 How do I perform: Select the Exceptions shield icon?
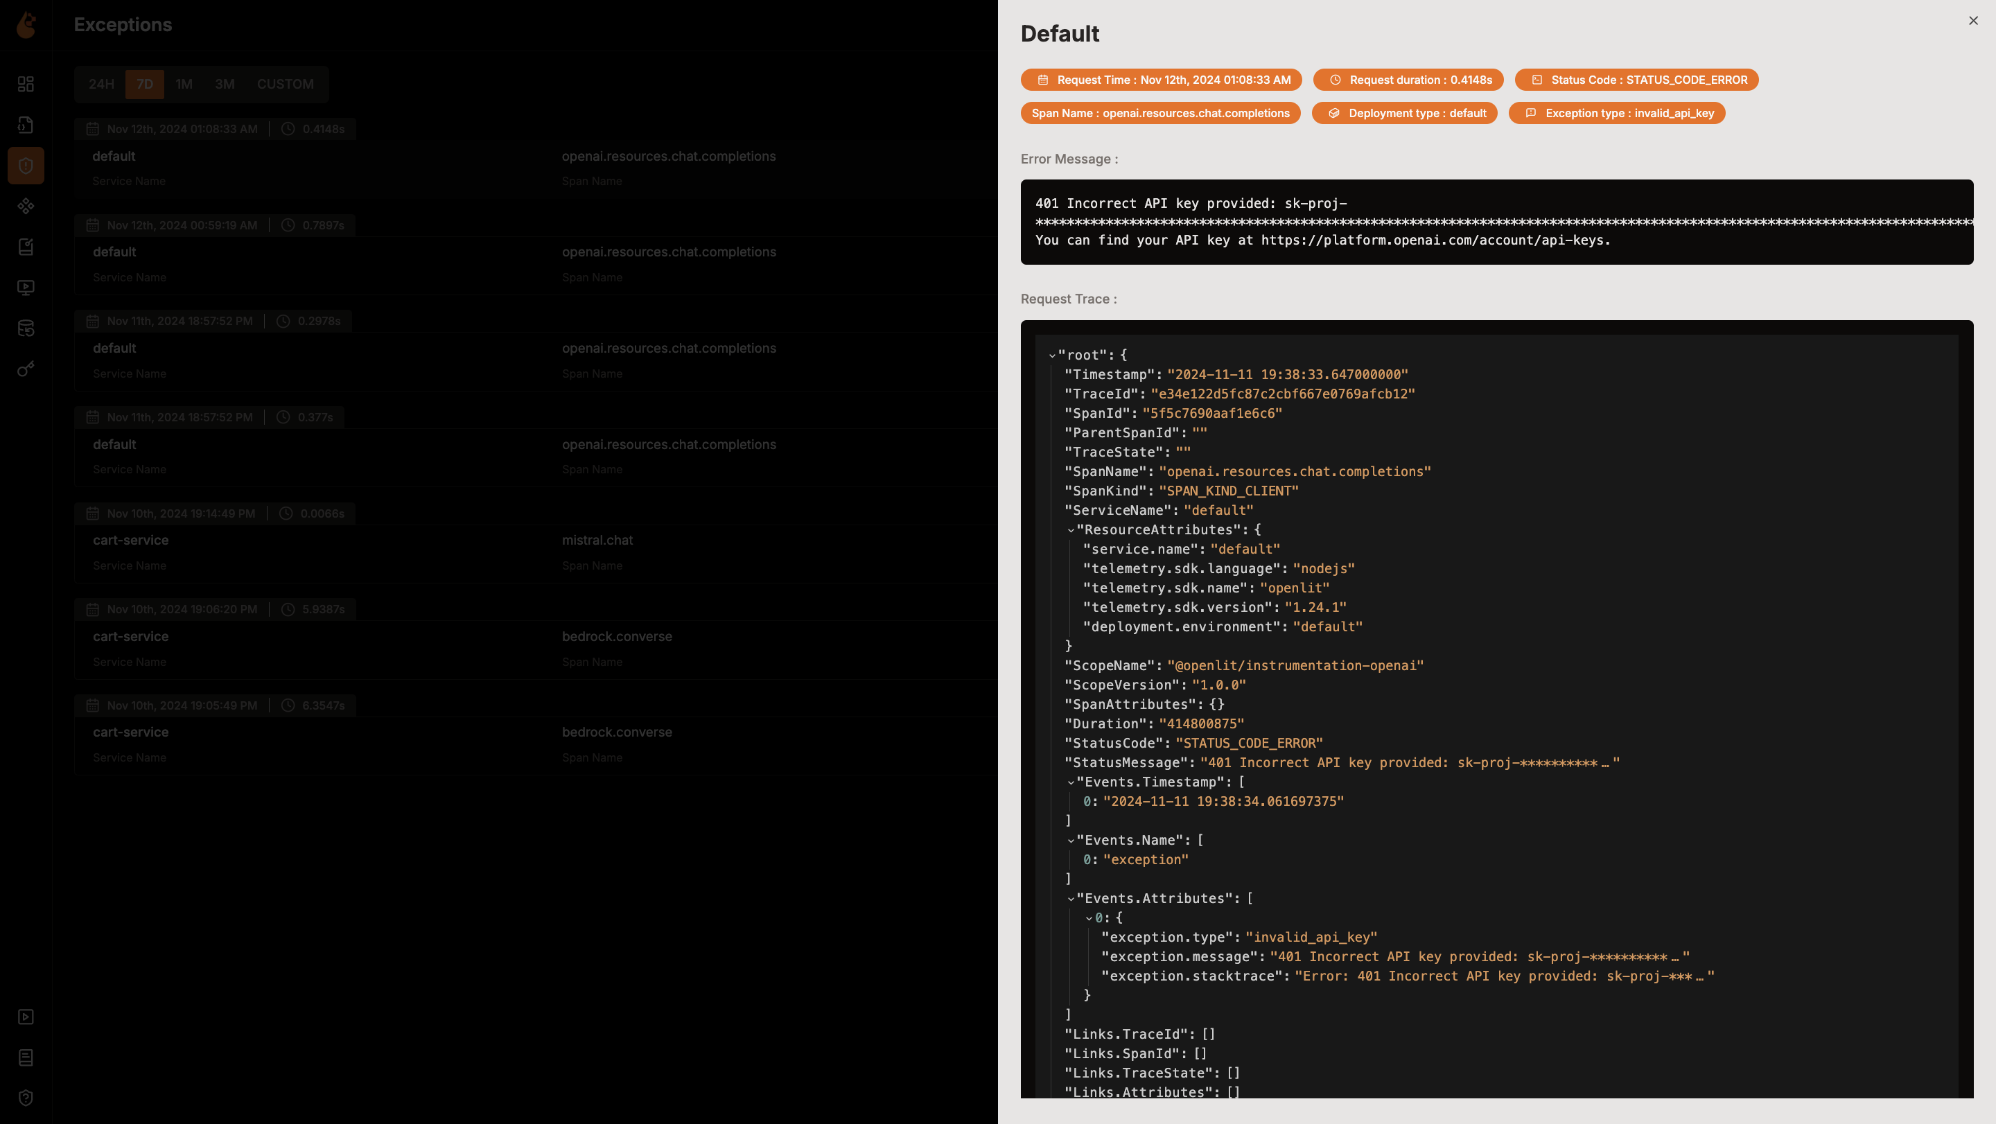tap(26, 165)
